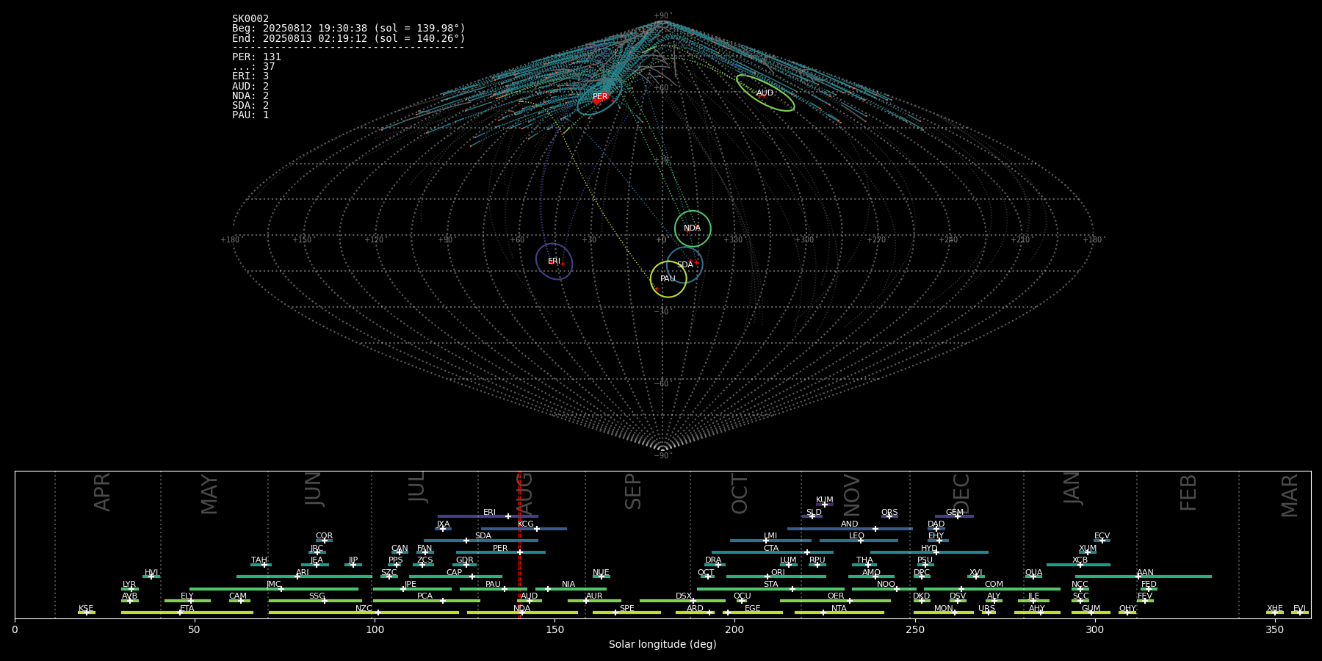1322x661 pixels.
Task: Click the AUD radiant ellipse on sky map
Action: pos(765,93)
